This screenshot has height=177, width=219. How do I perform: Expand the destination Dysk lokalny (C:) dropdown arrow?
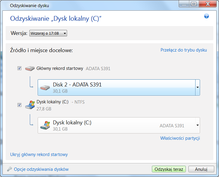[x=197, y=125]
